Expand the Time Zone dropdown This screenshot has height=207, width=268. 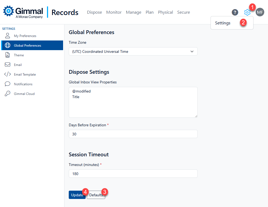(133, 51)
